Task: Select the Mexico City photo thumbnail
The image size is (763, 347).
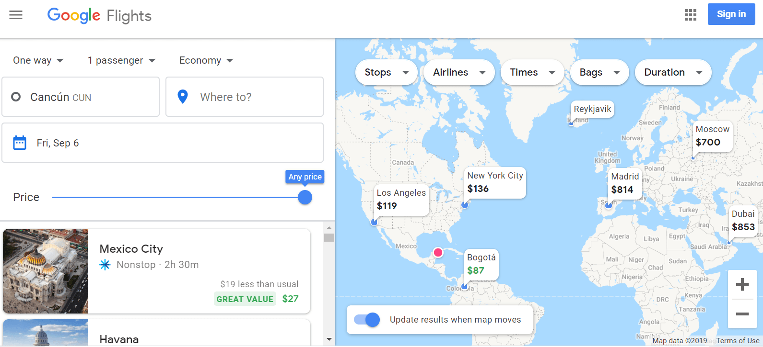Action: pos(46,271)
